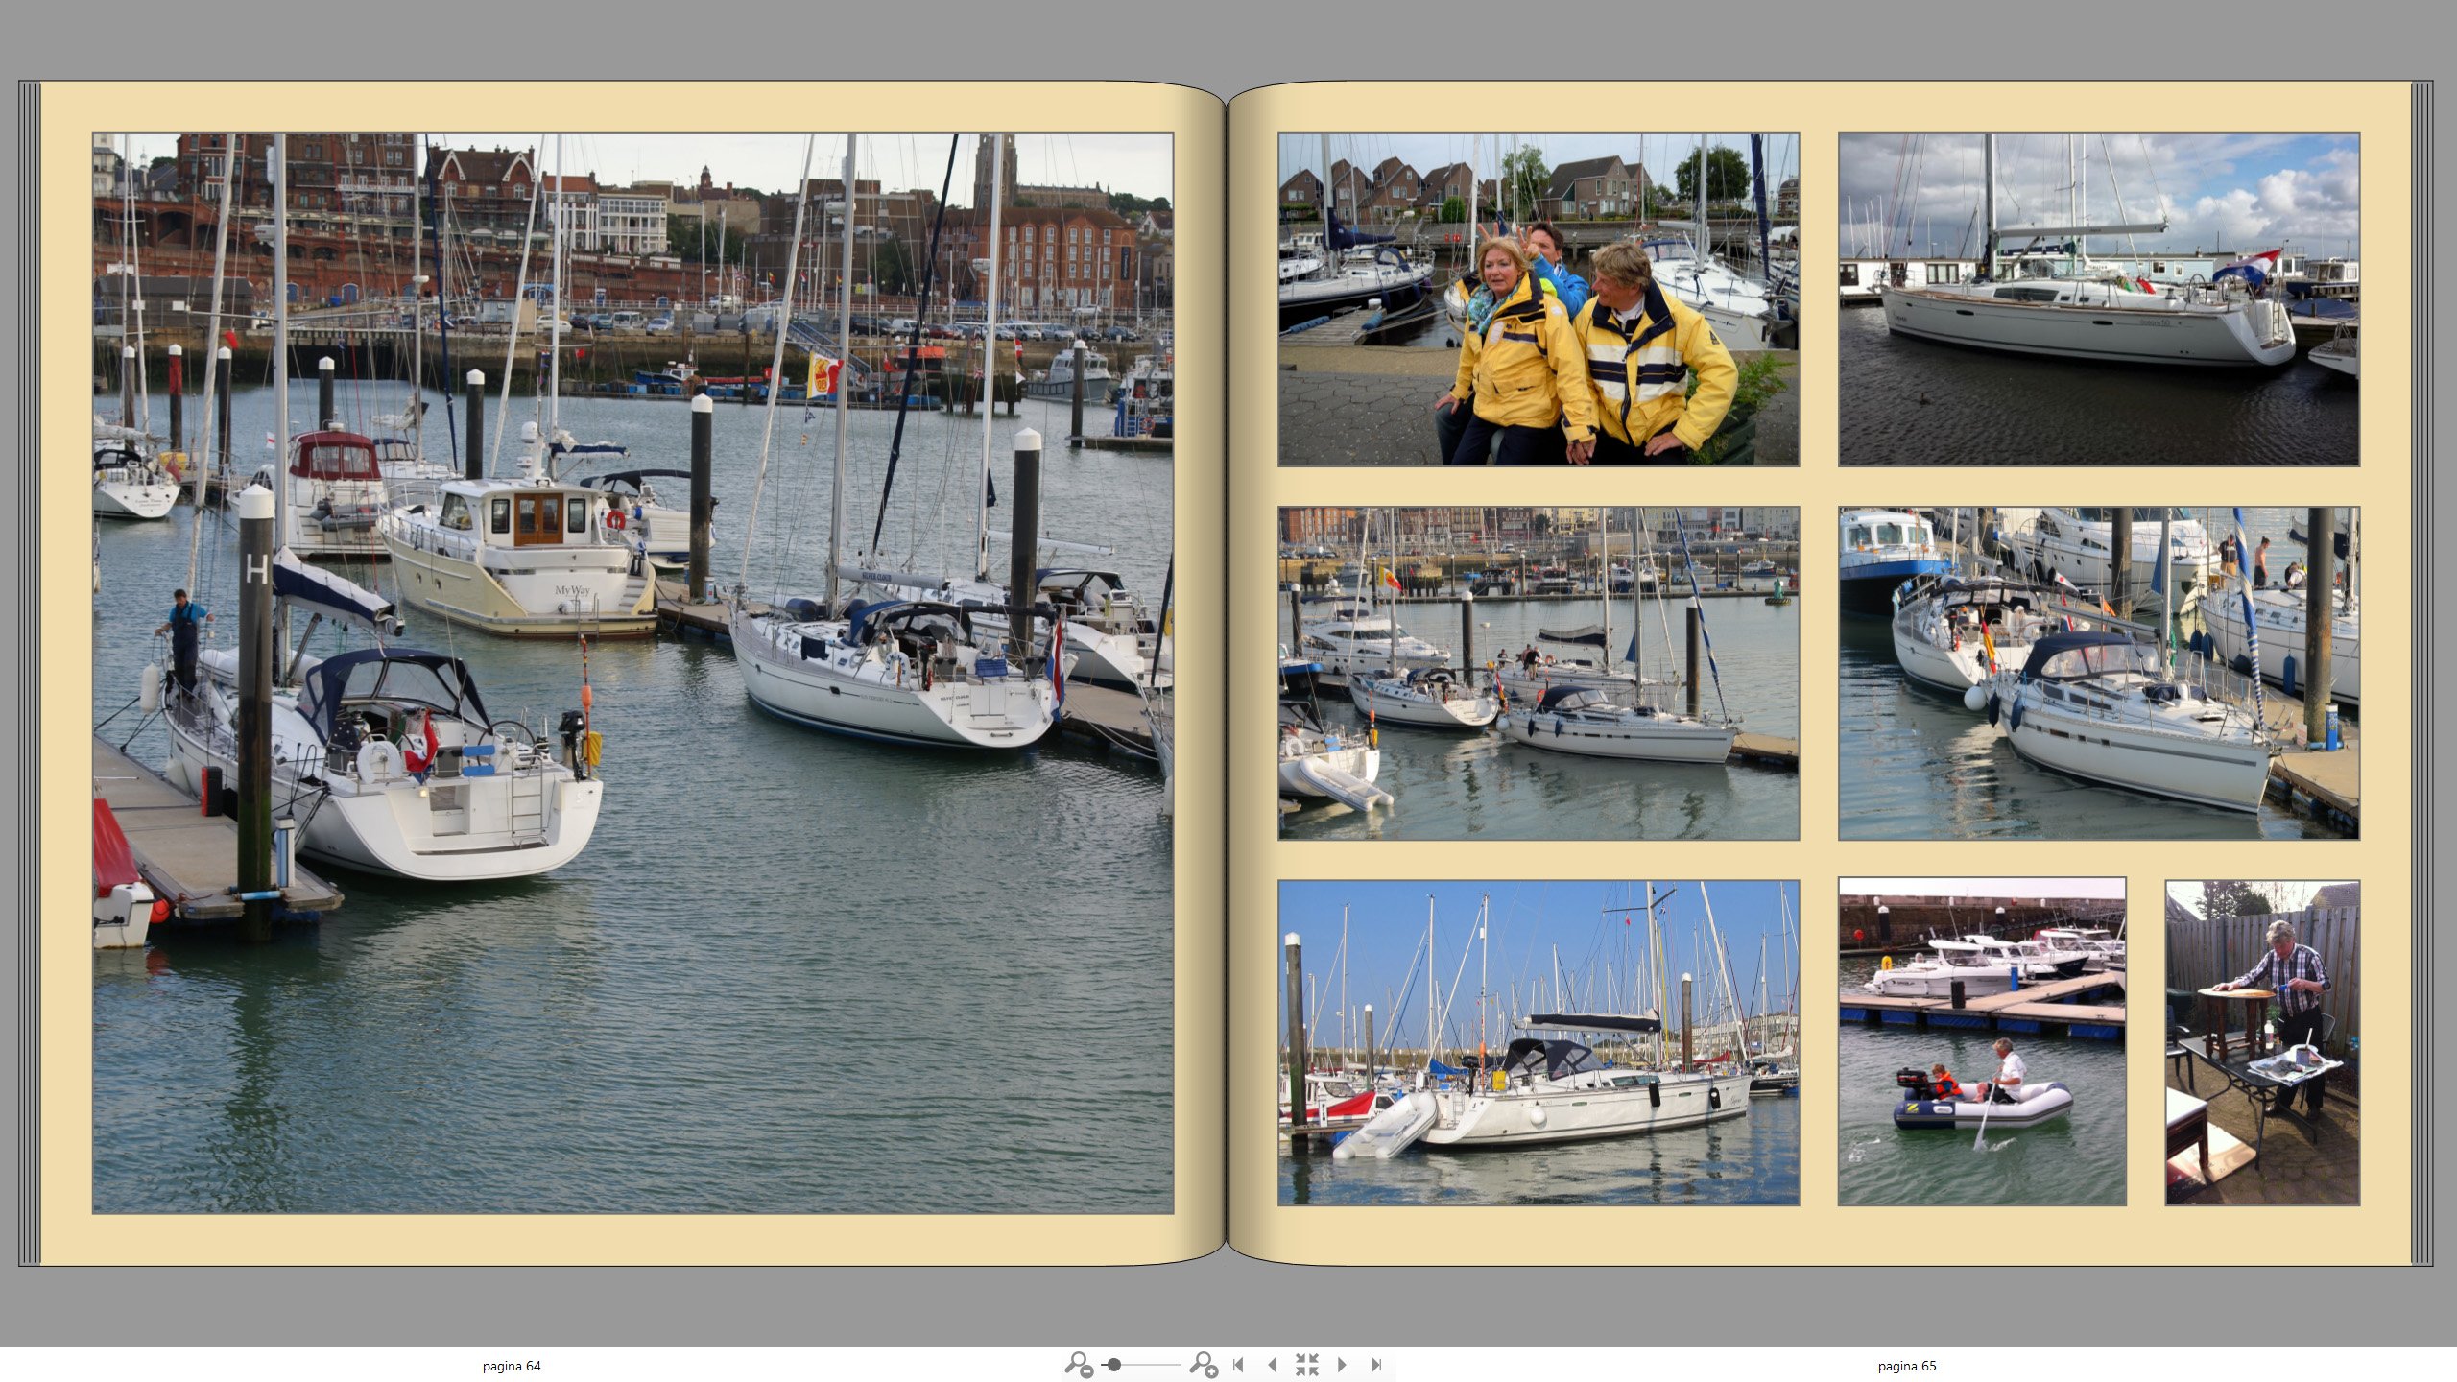Click the pagina 65 label

coord(1906,1366)
